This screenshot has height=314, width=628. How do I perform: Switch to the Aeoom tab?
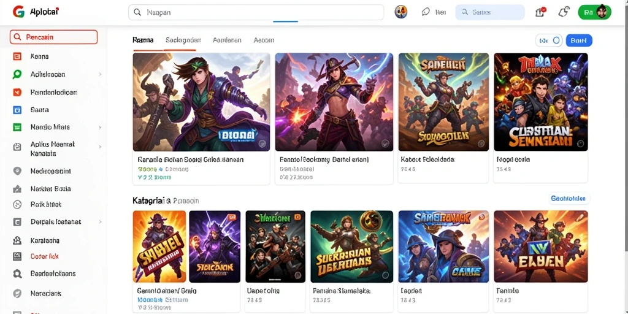(264, 40)
